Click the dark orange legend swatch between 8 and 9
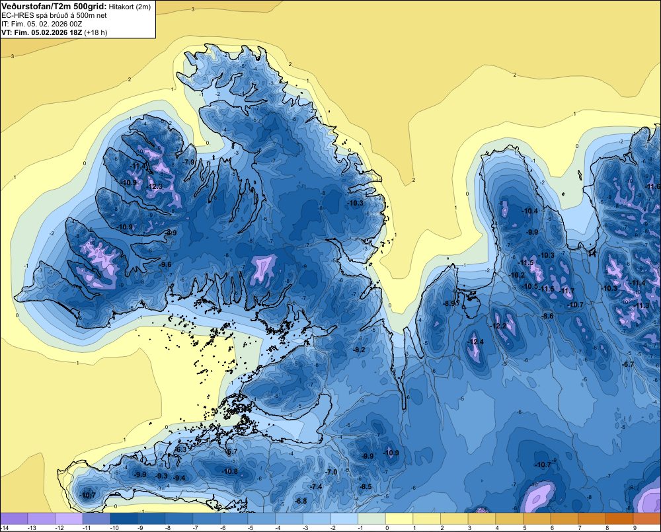Image resolution: width=661 pixels, height=532 pixels. point(619,518)
